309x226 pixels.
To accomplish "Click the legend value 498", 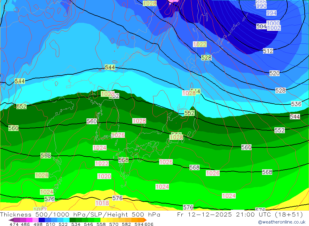I will (38, 224).
